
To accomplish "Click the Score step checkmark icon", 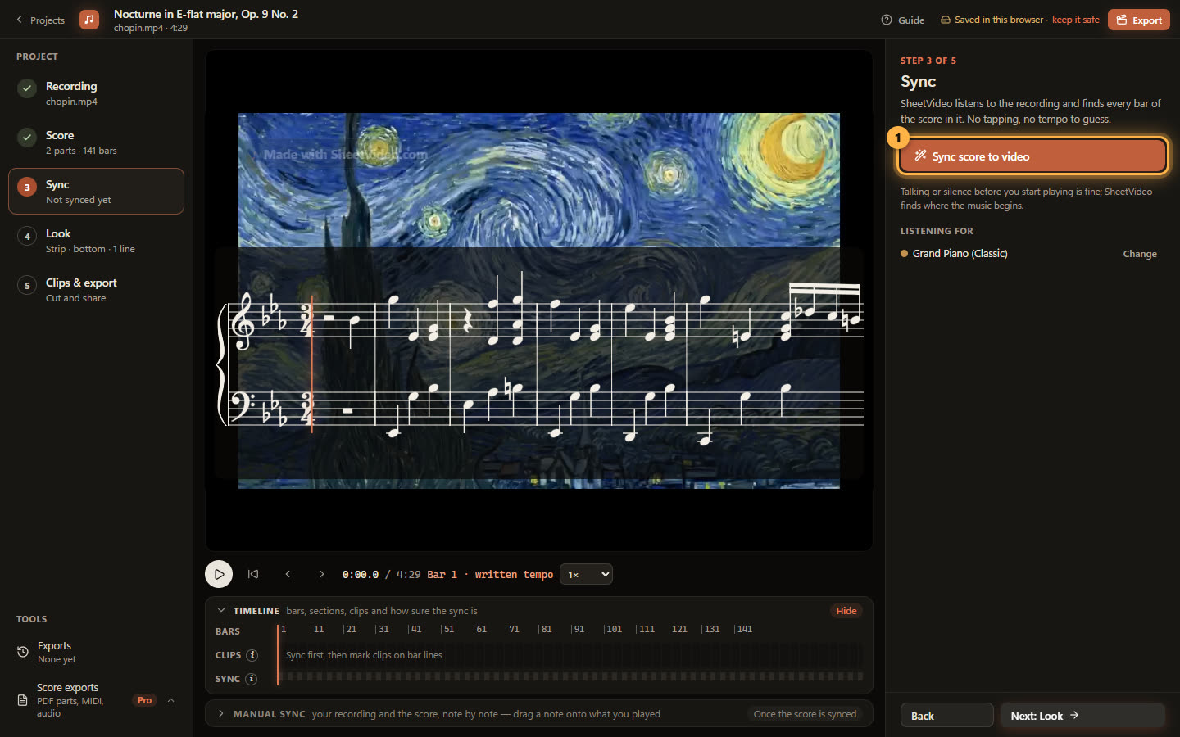I will coord(27,137).
